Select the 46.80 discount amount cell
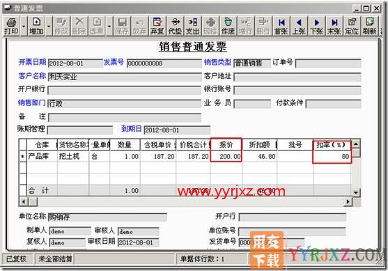The height and width of the screenshot is (271, 388). coord(259,157)
